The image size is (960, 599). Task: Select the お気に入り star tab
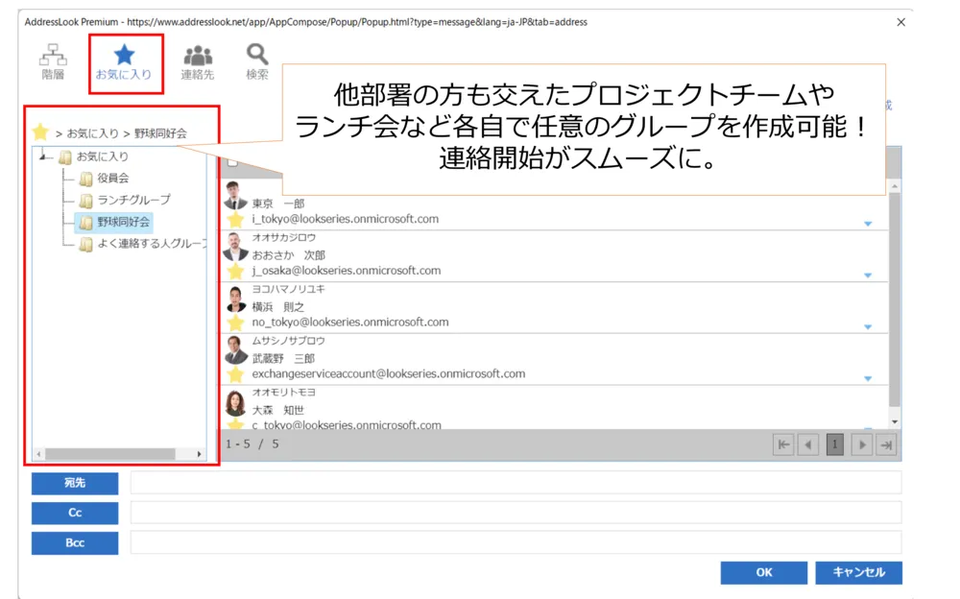tap(125, 61)
